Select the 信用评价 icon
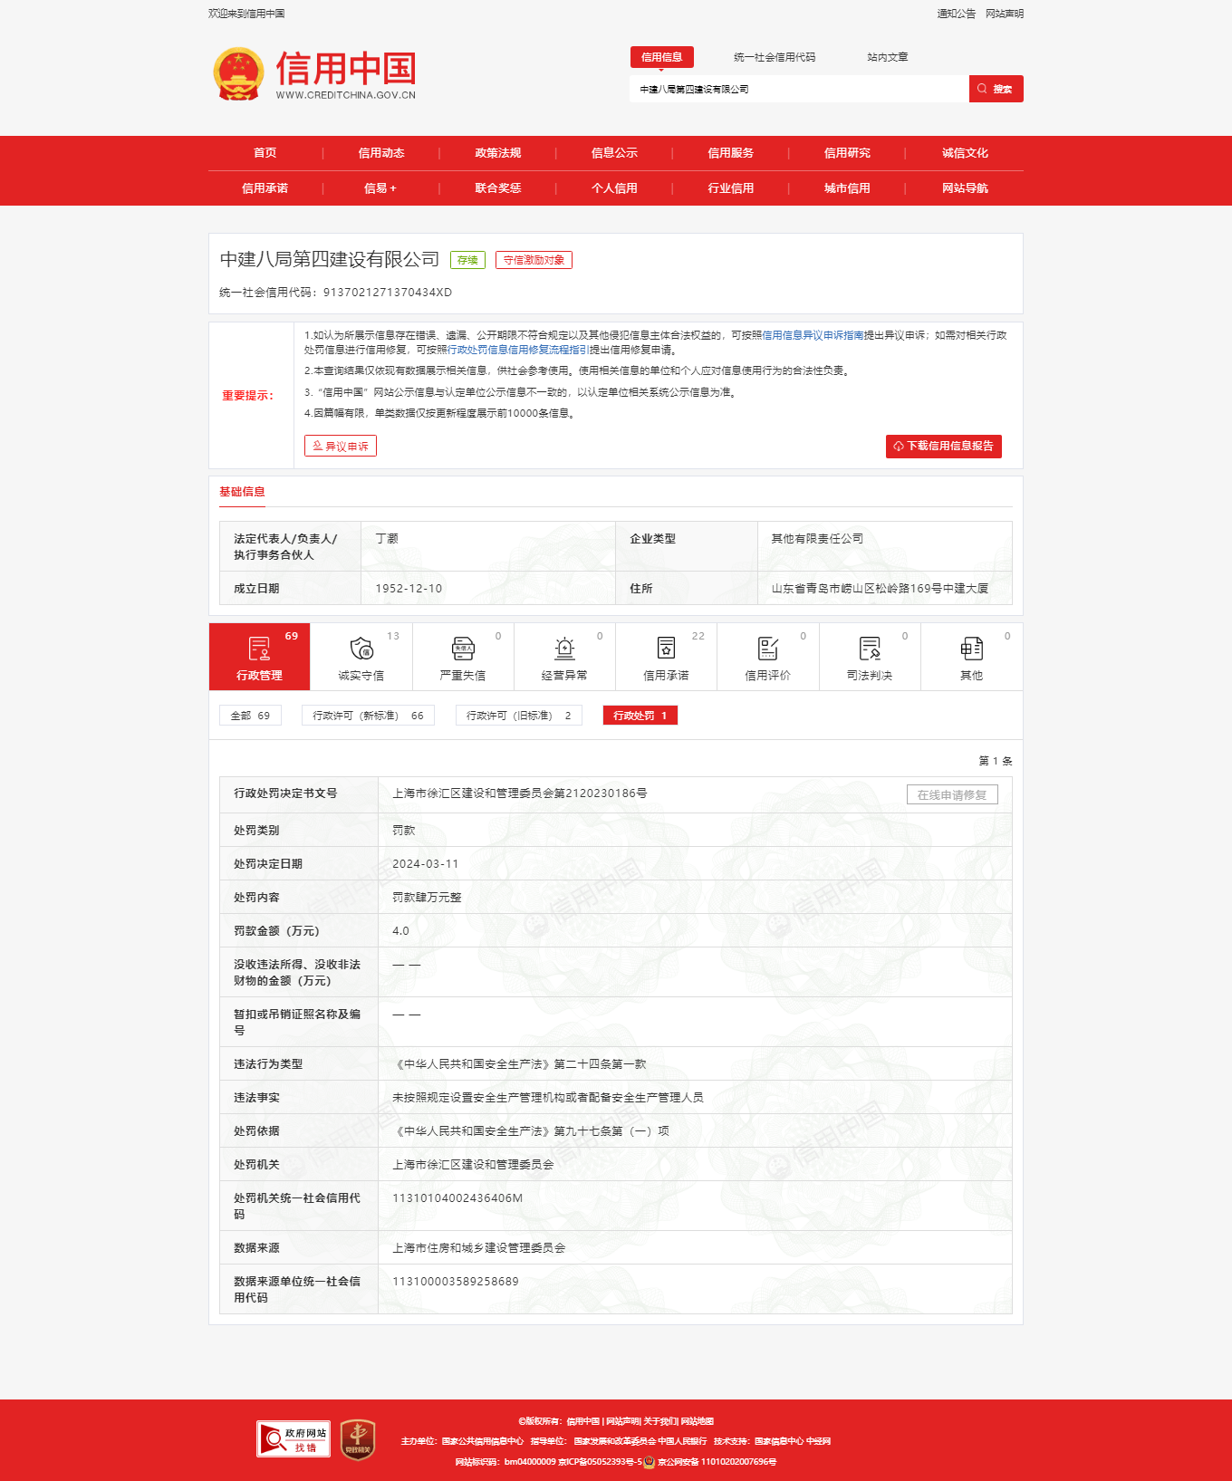The width and height of the screenshot is (1232, 1481). point(768,649)
